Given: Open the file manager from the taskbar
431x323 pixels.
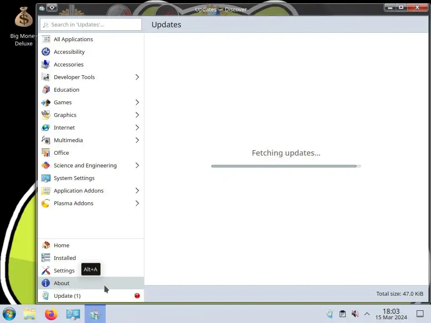Looking at the screenshot, I should (29, 314).
